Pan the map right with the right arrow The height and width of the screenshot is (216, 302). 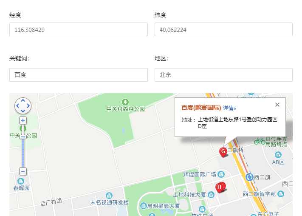tap(28, 106)
